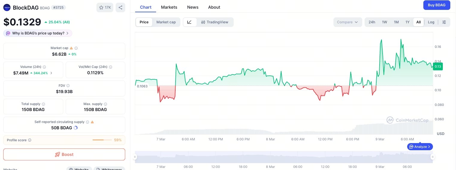Viewport: 456px width, 170px height.
Task: Click the Market cap info icon
Action: click(x=76, y=48)
